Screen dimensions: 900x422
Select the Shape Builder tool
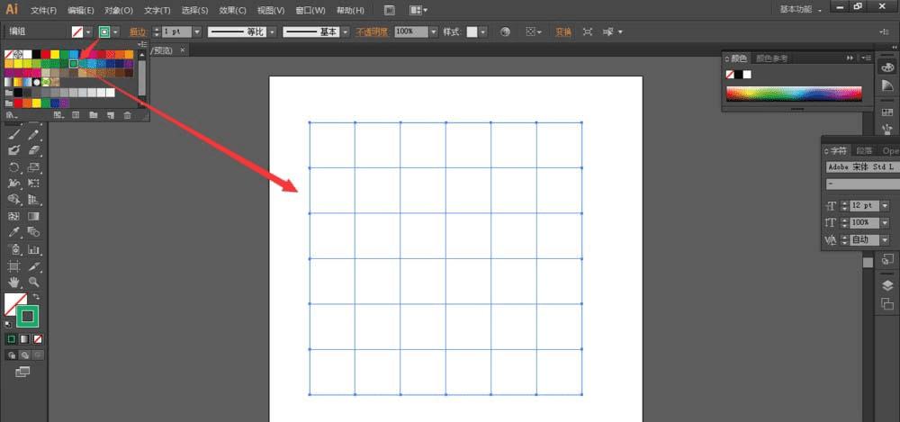tap(14, 200)
